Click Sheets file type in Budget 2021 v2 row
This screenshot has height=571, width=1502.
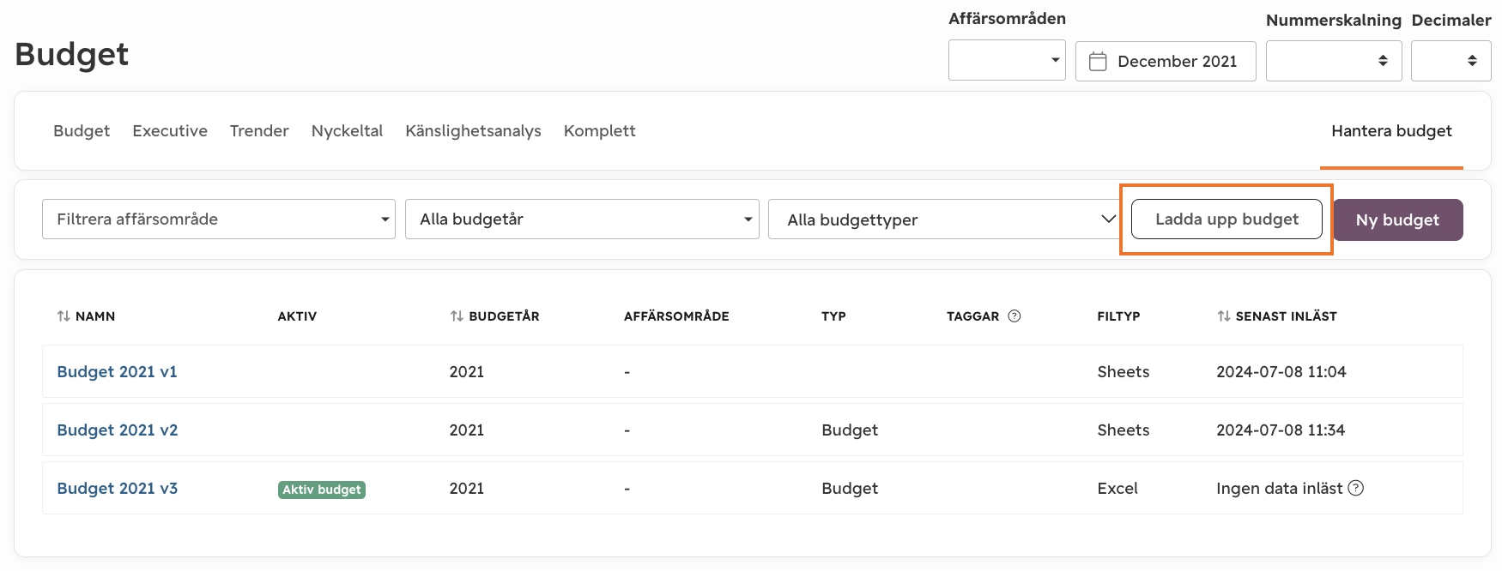(x=1123, y=430)
